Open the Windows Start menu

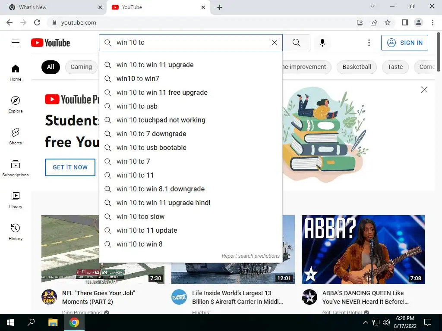(x=10, y=322)
